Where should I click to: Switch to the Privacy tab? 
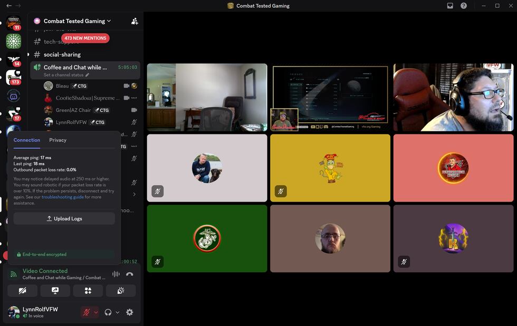[x=58, y=140]
